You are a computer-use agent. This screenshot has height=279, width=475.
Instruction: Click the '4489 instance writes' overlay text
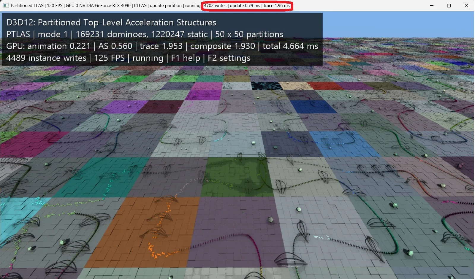46,58
